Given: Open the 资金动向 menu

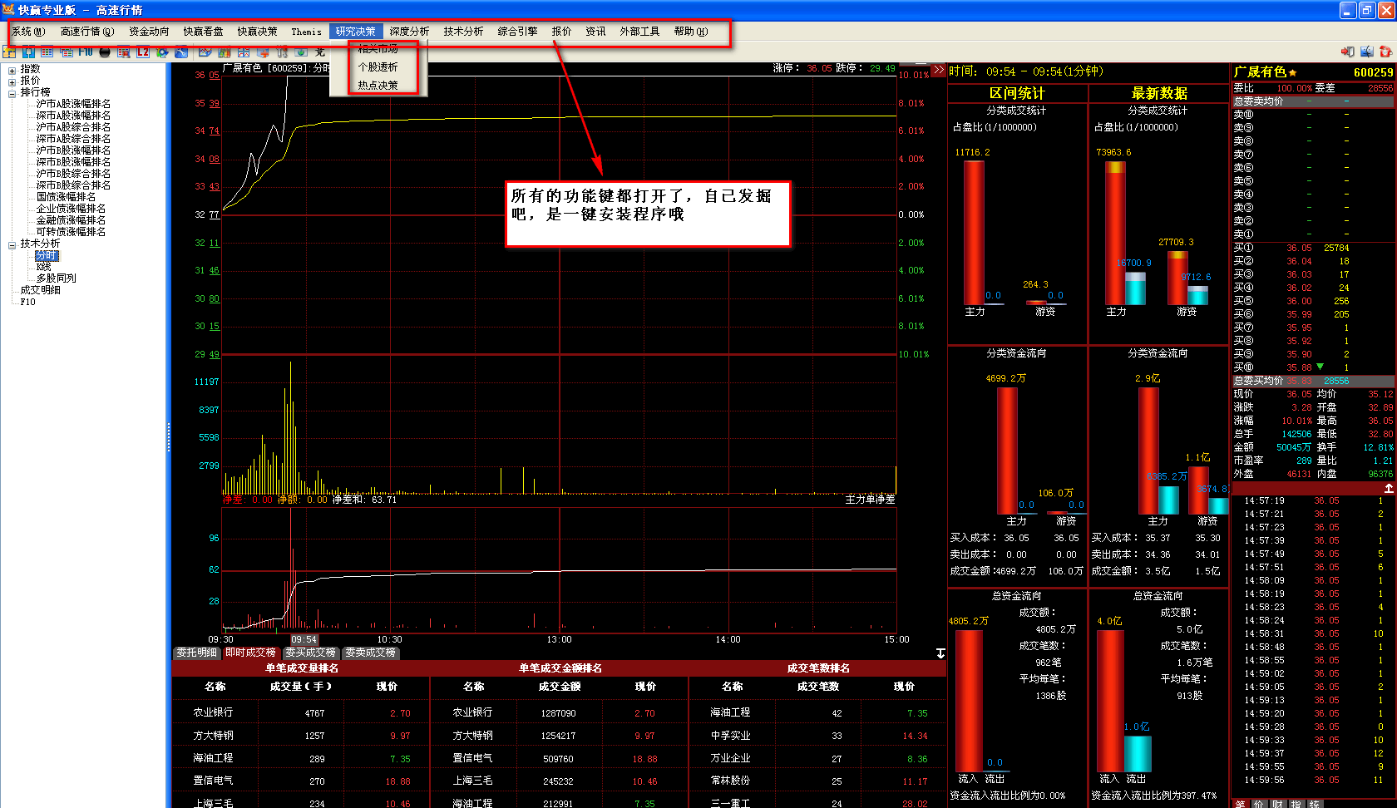Looking at the screenshot, I should 149,32.
